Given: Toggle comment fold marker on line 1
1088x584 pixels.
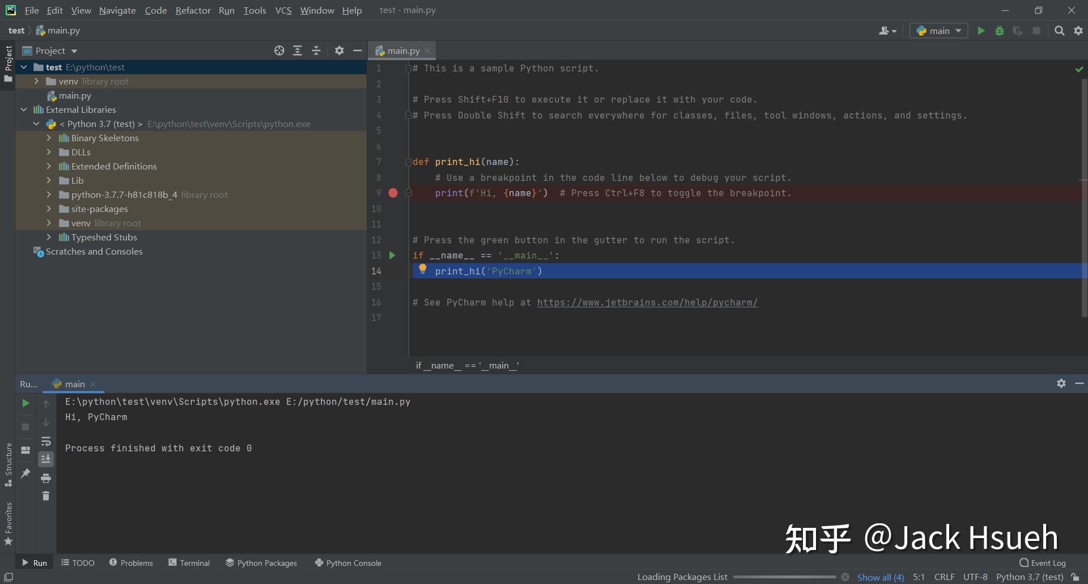Looking at the screenshot, I should pos(408,69).
